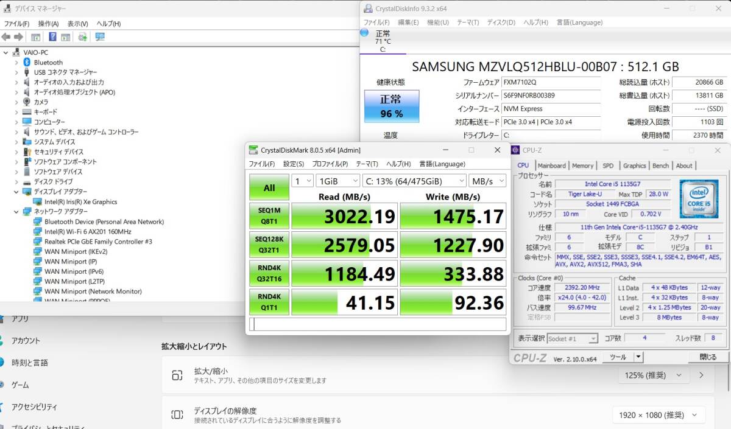Open the 1920 × 1080 (推奨) resolution dropdown
The width and height of the screenshot is (731, 429).
click(x=659, y=415)
